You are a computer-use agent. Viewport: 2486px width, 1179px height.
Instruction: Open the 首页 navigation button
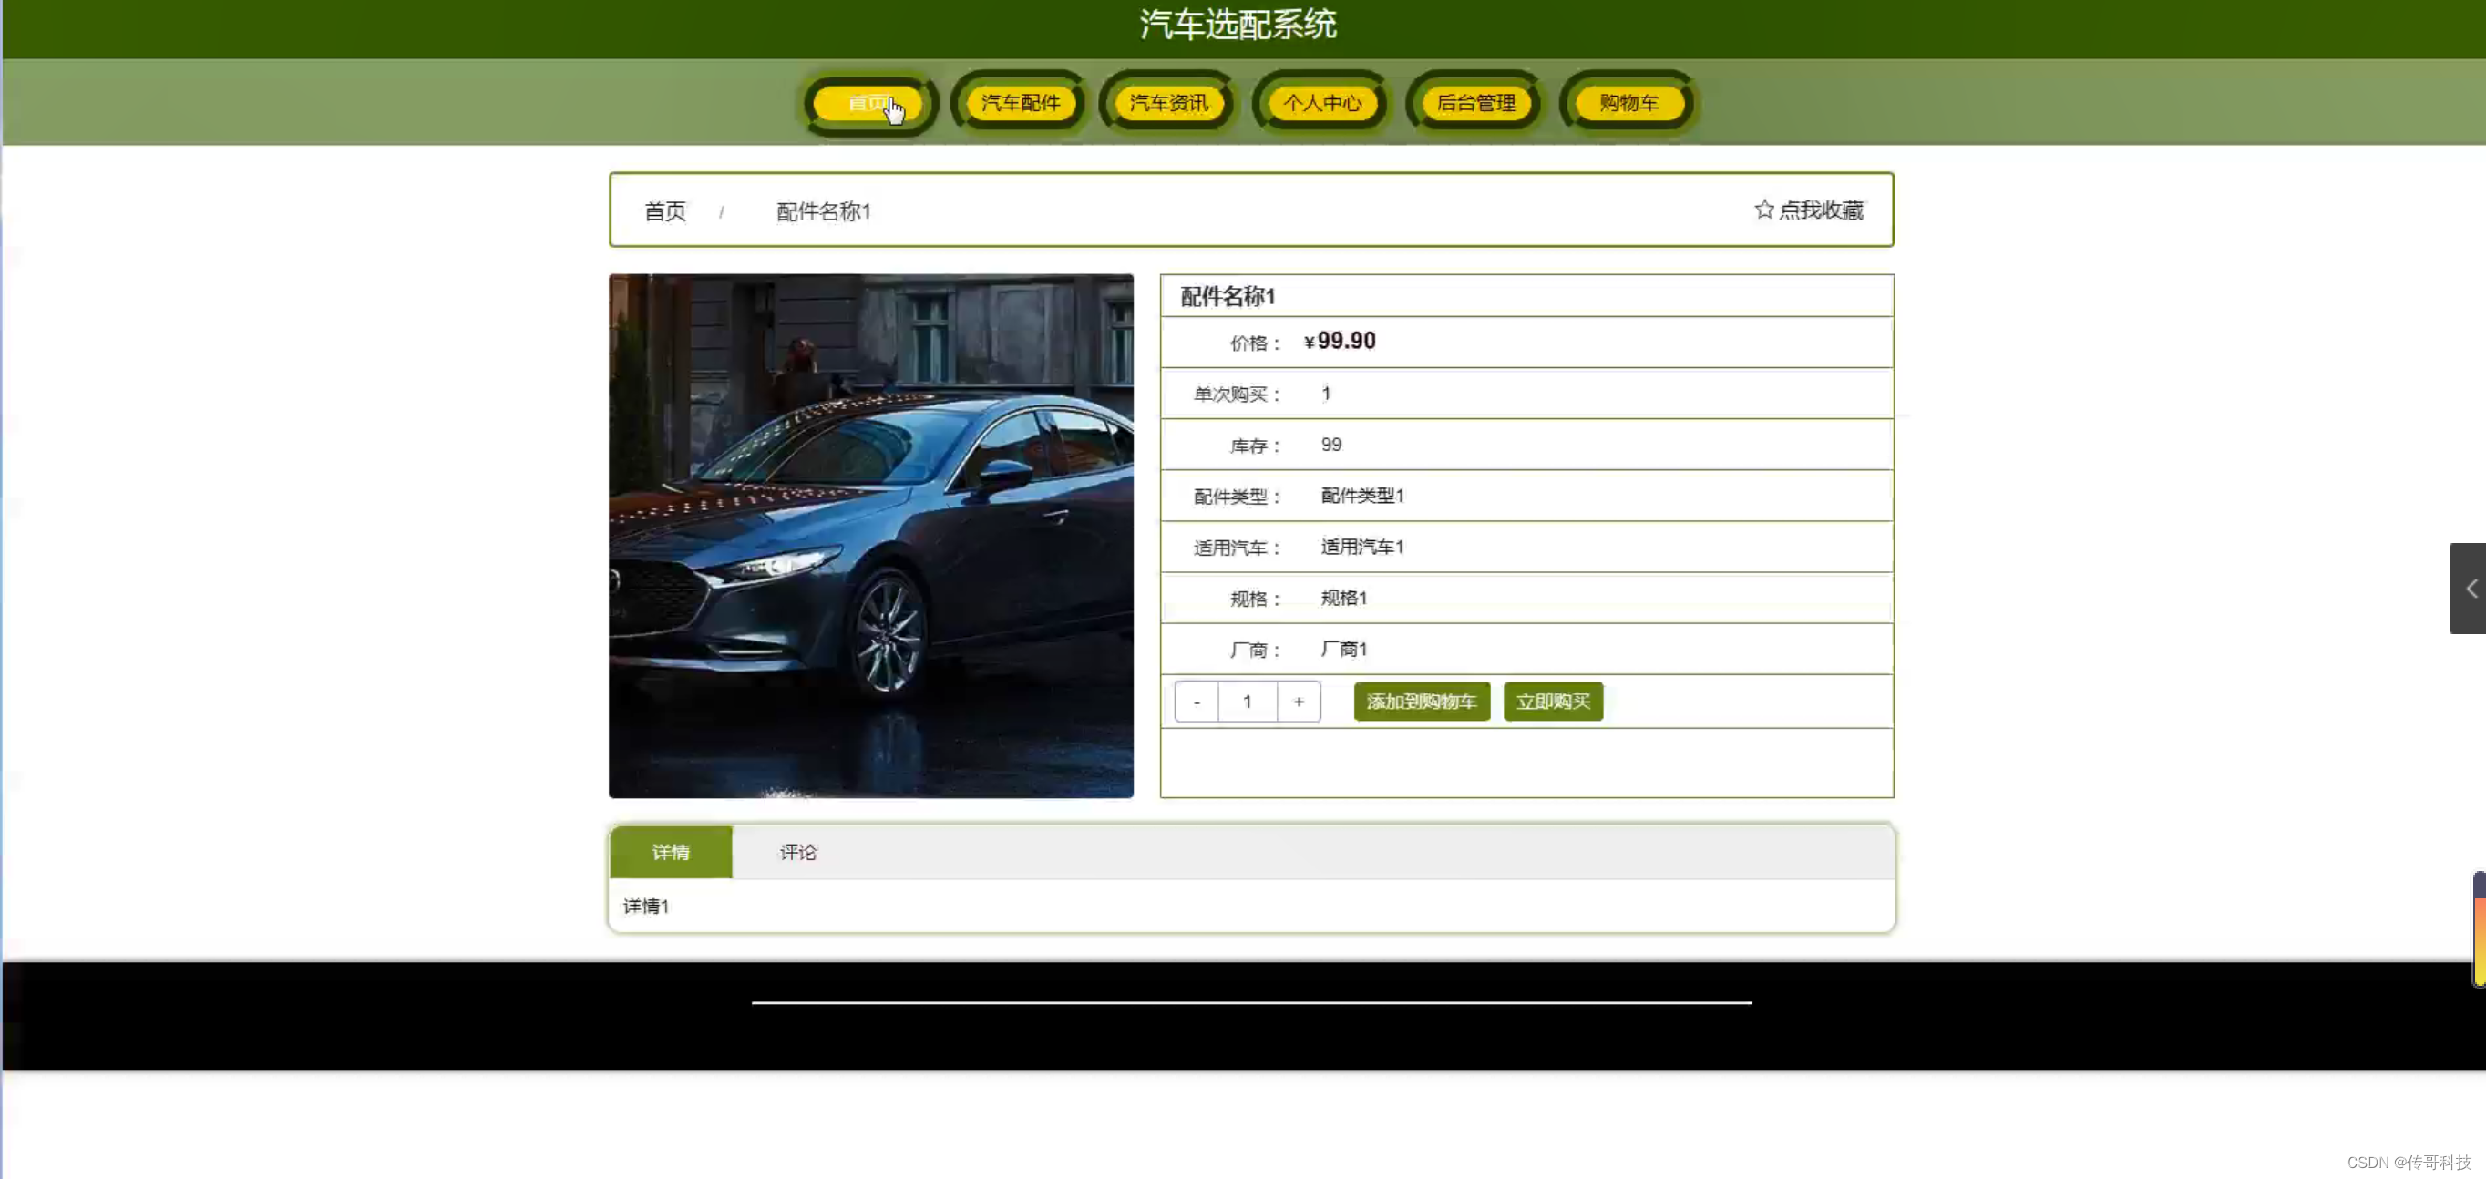(x=868, y=103)
